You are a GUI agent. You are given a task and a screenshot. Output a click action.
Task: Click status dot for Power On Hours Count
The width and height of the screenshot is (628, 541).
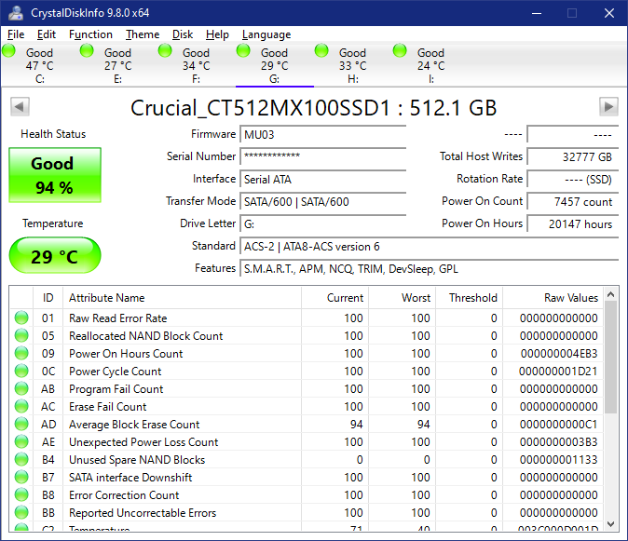point(21,353)
